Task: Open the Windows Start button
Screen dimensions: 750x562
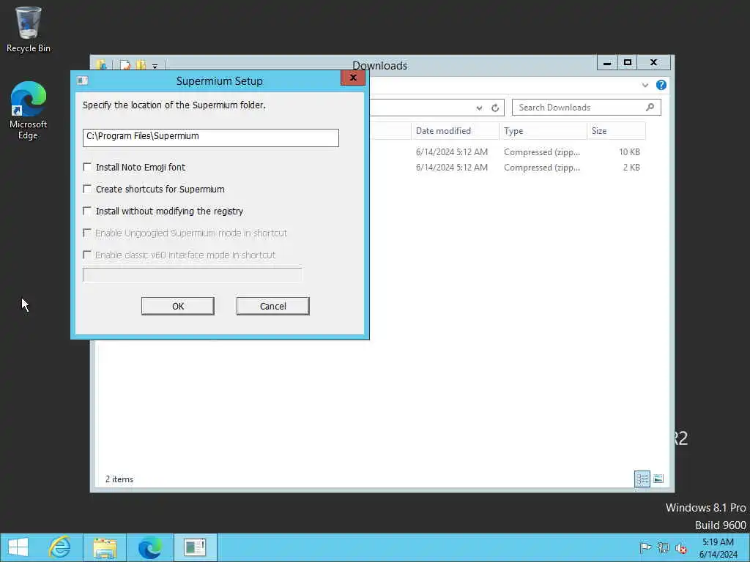Action: tap(18, 547)
